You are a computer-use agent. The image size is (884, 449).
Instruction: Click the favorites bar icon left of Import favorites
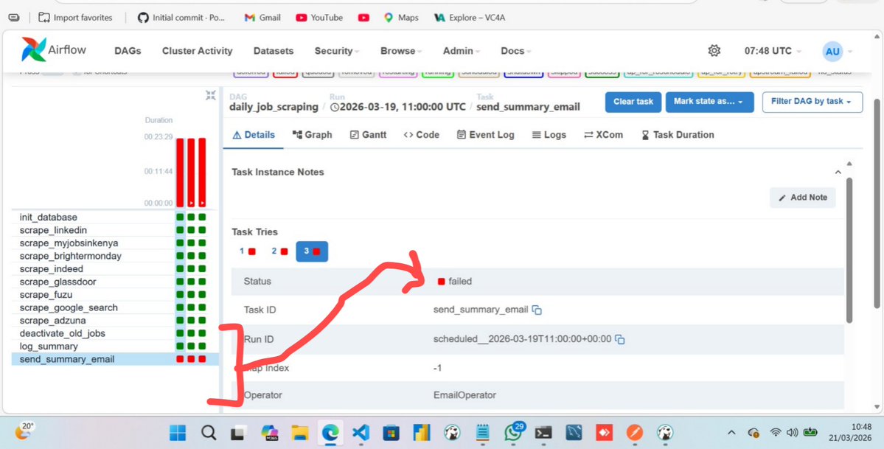point(14,18)
